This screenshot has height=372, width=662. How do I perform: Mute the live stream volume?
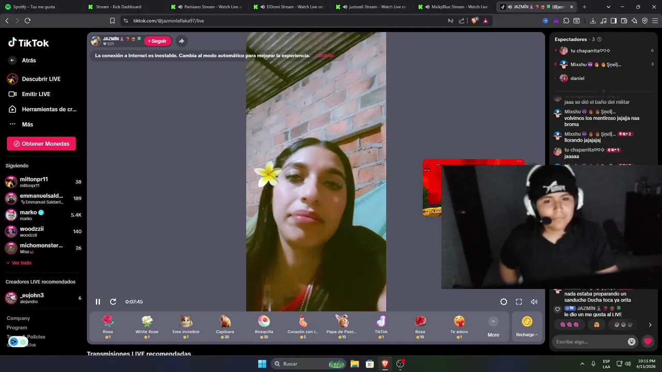pyautogui.click(x=534, y=302)
